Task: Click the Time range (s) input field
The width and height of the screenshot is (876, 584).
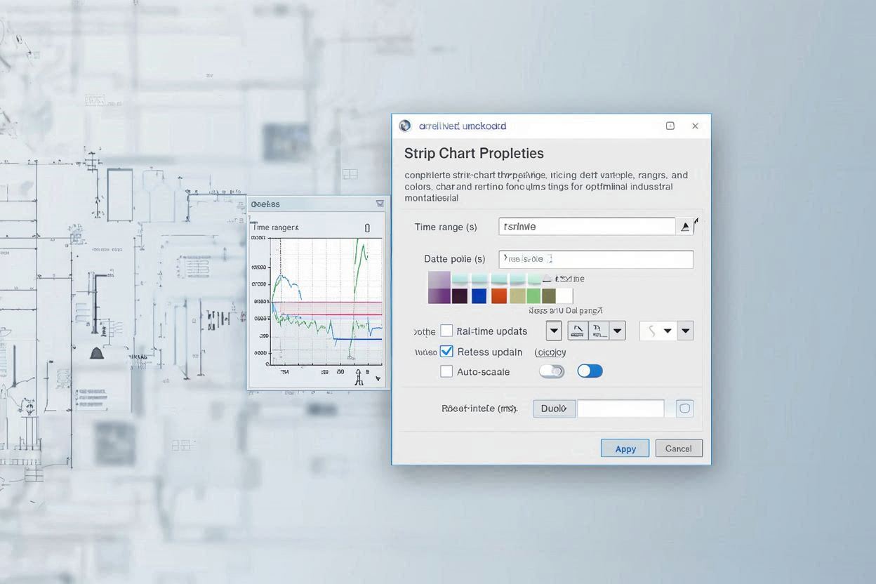Action: click(587, 227)
